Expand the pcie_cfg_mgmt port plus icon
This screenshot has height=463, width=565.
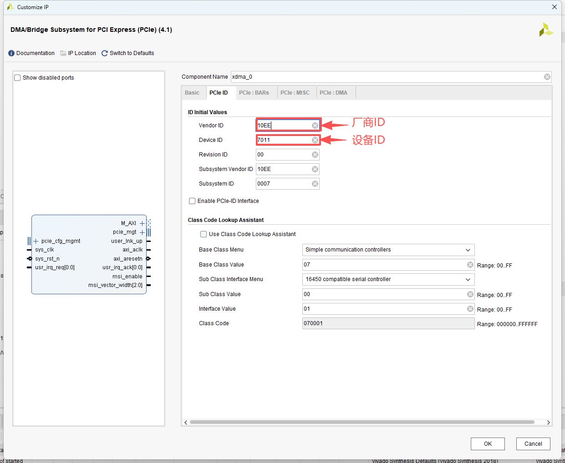pyautogui.click(x=36, y=241)
